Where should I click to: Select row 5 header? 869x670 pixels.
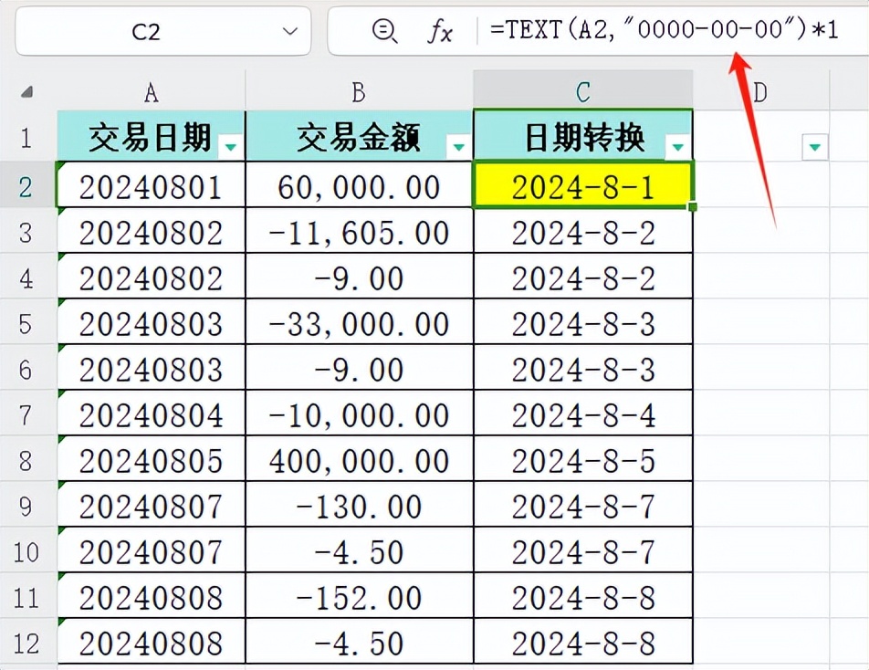26,322
